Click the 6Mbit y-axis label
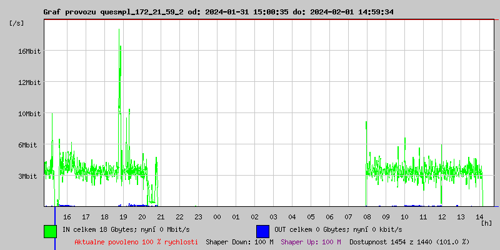The image size is (500, 250). [27, 145]
